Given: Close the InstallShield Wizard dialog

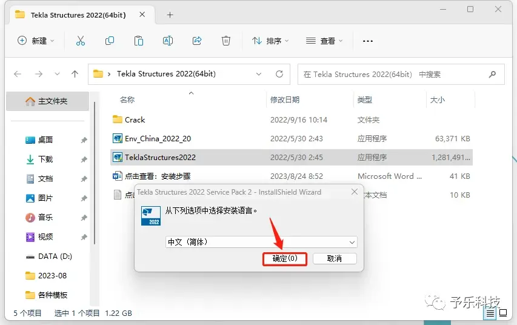Looking at the screenshot, I should (x=355, y=192).
